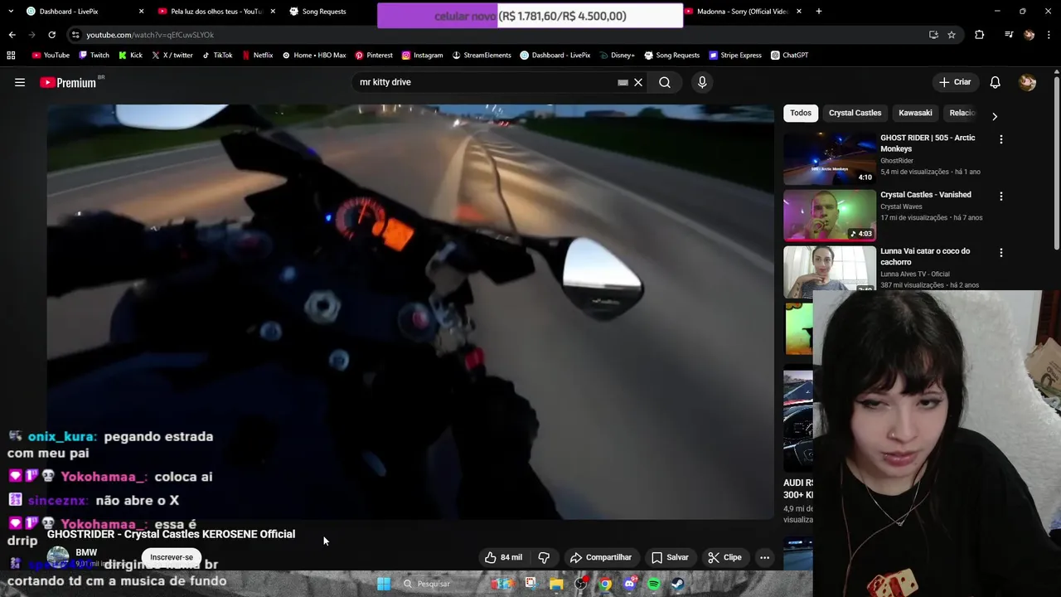This screenshot has height=597, width=1061.
Task: Open the Pinterest bookmark
Action: pos(374,56)
